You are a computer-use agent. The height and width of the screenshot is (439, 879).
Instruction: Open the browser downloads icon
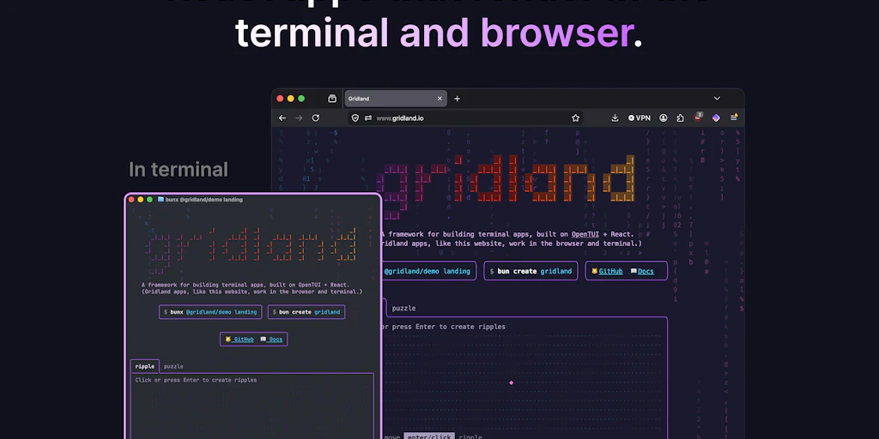[615, 118]
